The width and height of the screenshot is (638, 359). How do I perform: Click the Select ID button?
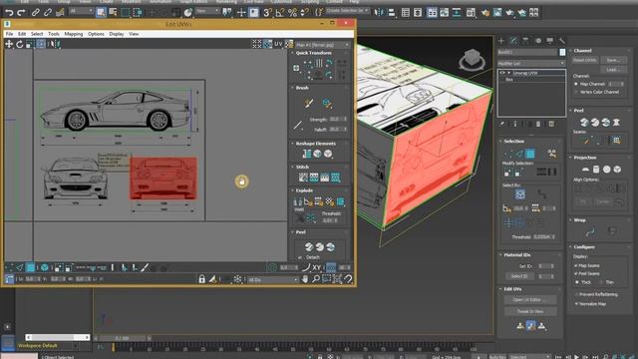coord(519,276)
